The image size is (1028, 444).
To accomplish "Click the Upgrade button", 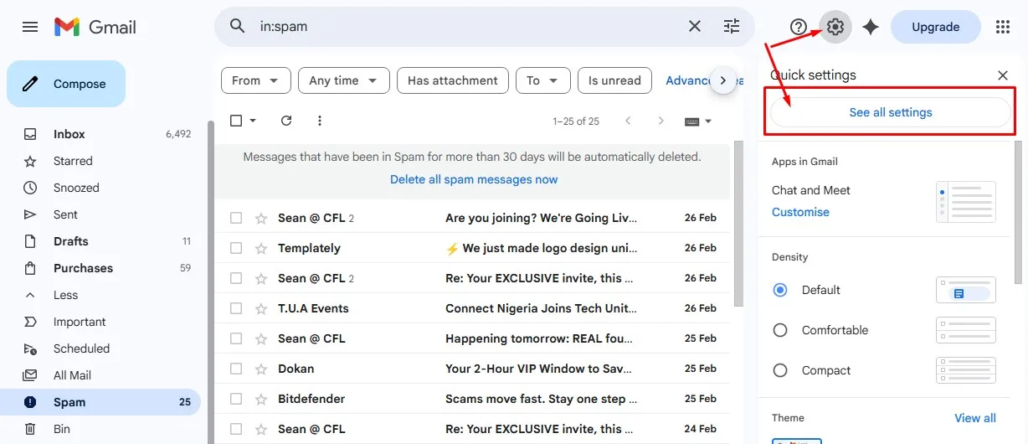I will pos(936,27).
